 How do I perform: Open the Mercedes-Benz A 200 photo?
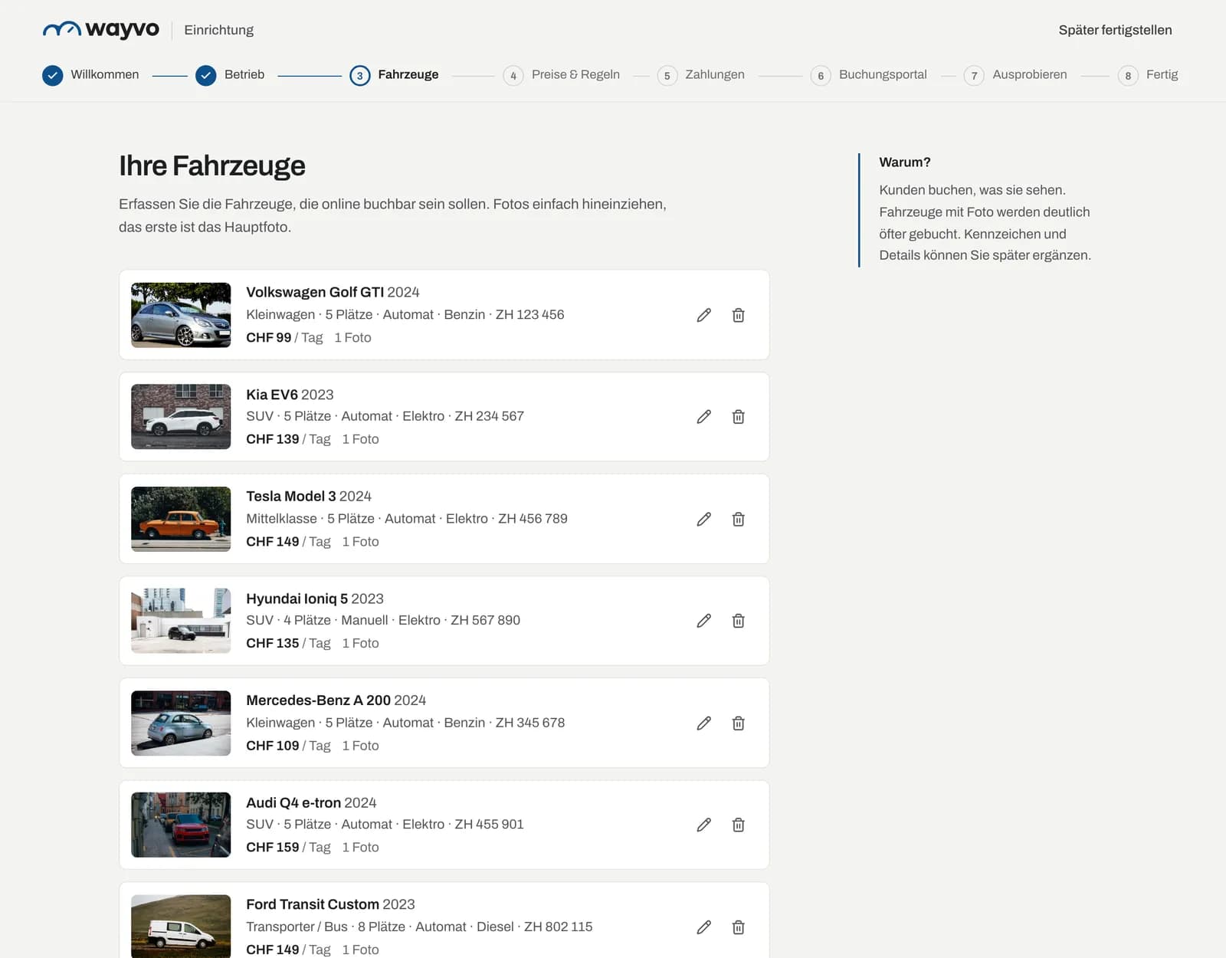(181, 723)
